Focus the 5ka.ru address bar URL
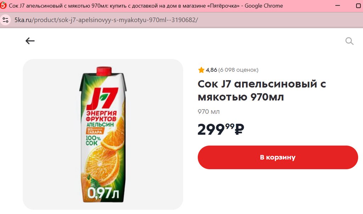 coord(106,20)
